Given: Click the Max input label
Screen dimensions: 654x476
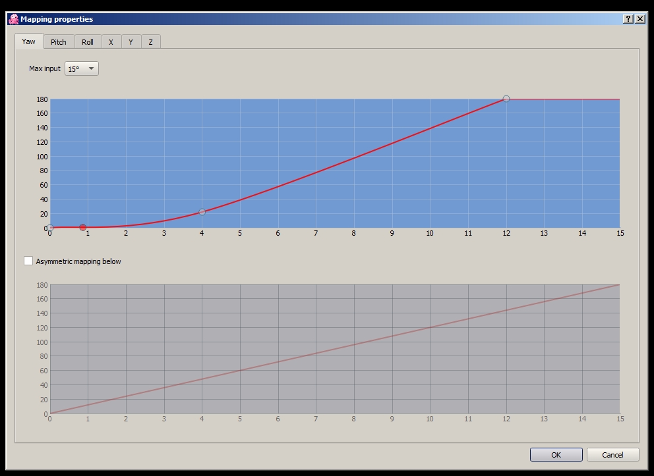Looking at the screenshot, I should 45,68.
